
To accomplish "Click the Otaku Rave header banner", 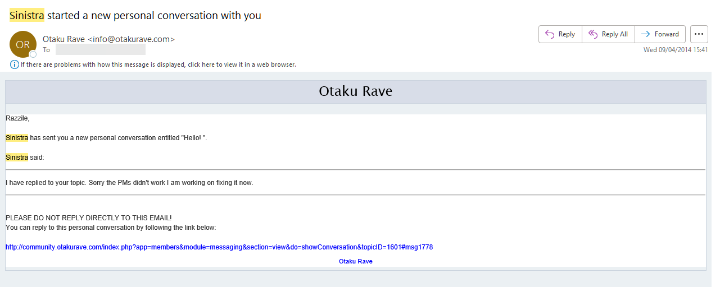I will click(x=355, y=91).
